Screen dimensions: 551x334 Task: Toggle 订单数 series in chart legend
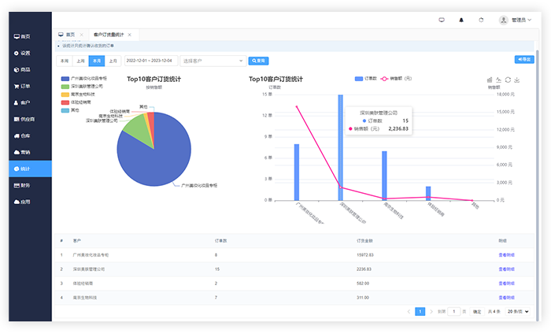[365, 79]
